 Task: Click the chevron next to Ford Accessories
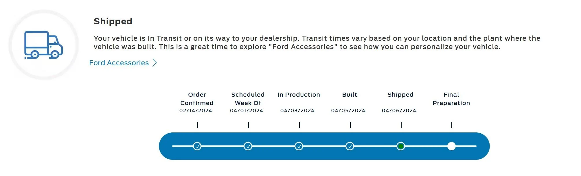tap(154, 63)
